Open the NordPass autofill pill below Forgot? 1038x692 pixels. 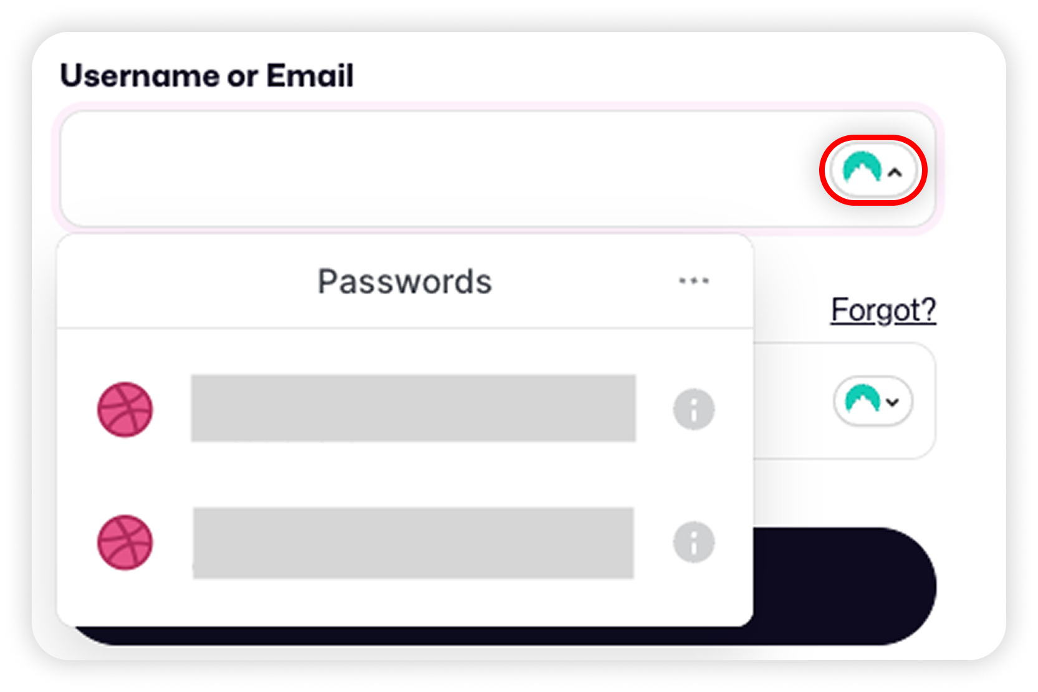coord(873,401)
